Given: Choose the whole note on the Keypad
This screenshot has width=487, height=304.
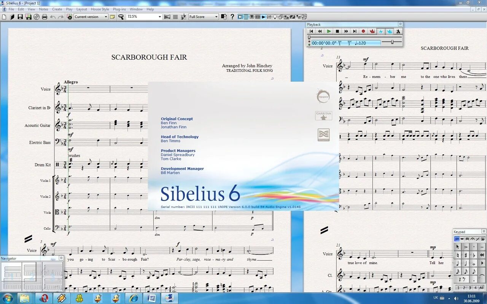Looking at the screenshot, I should pos(474,263).
